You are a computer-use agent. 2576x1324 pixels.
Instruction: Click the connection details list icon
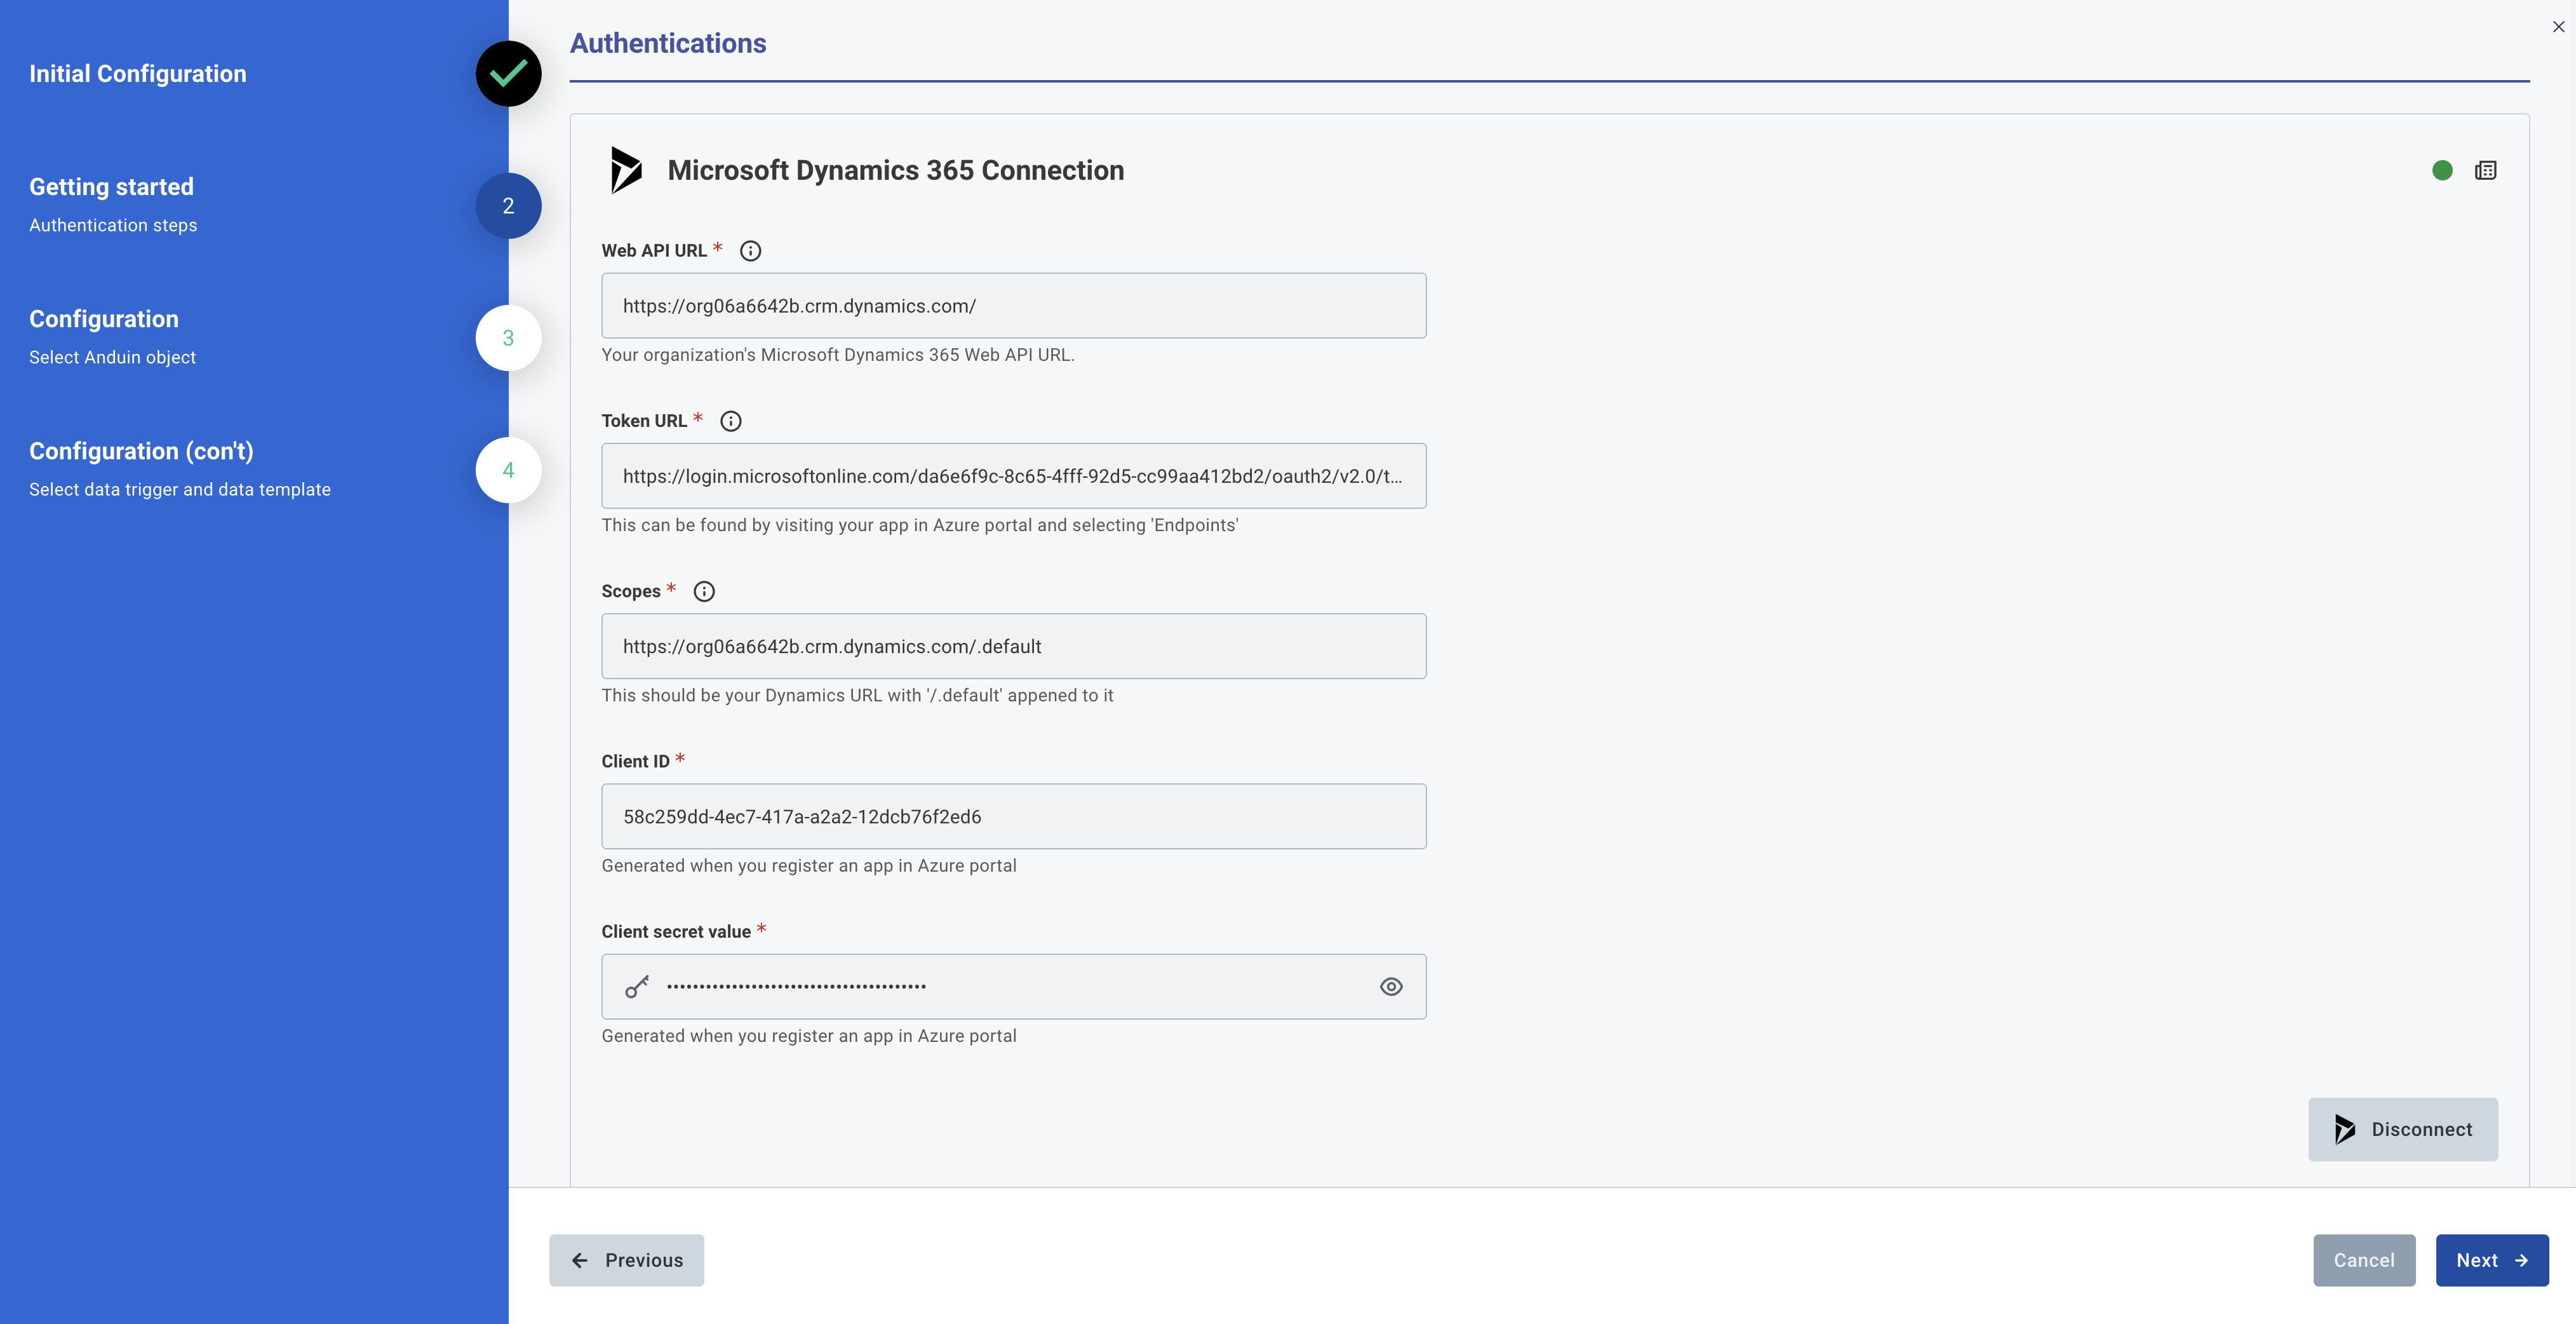tap(2485, 170)
